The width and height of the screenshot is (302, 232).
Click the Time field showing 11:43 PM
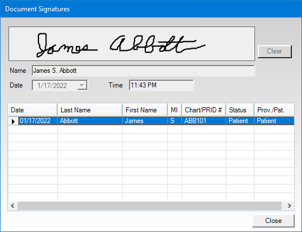[161, 85]
